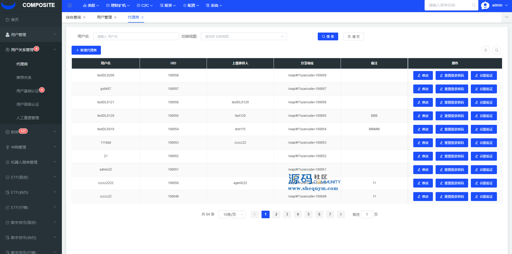This screenshot has width=512, height=254.
Task: Click the 用户关系管理 sidebar icon
Action: (8, 50)
